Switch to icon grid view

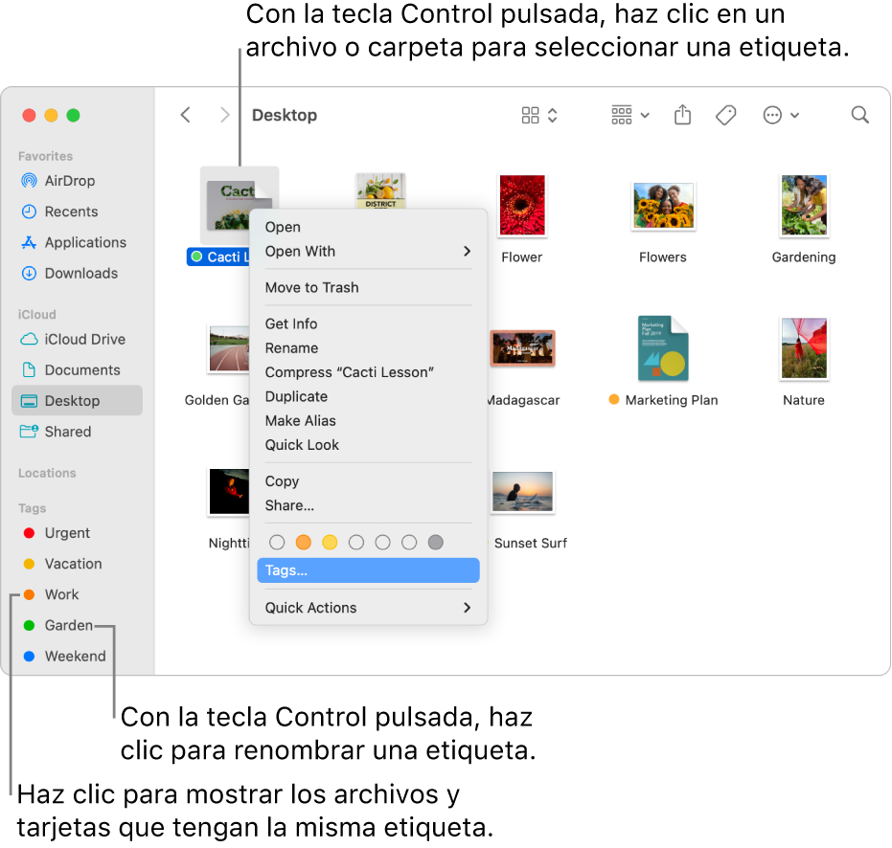tap(530, 116)
